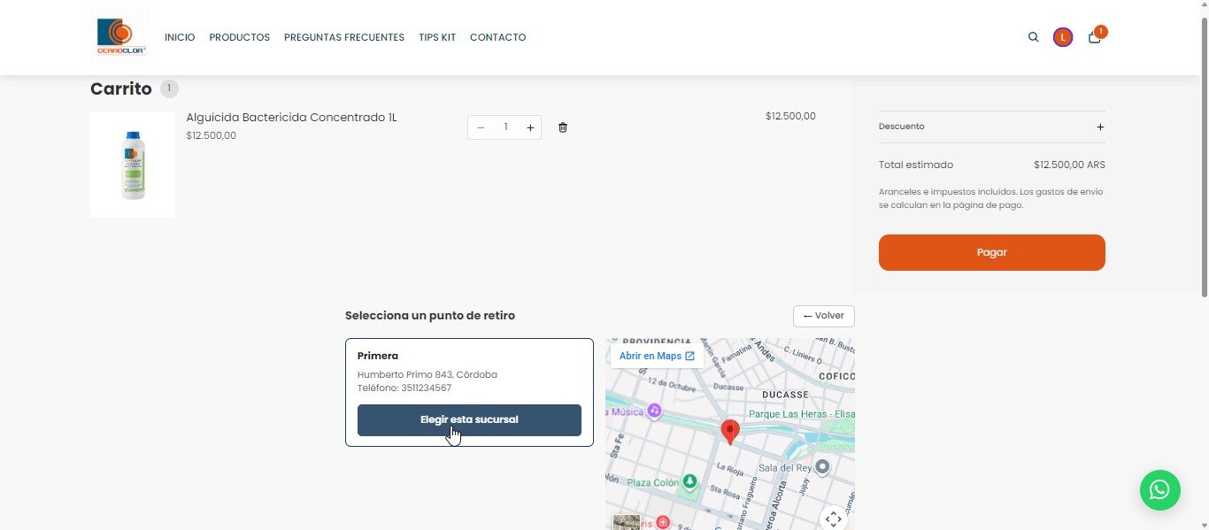Click the Cerroclor logo
Screen dimensions: 1209x530
121,36
